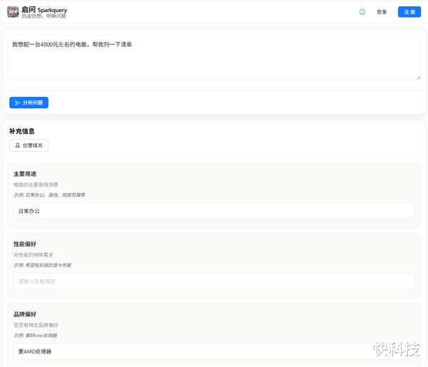
Task: Click the 主要用途 card heading
Action: point(25,174)
